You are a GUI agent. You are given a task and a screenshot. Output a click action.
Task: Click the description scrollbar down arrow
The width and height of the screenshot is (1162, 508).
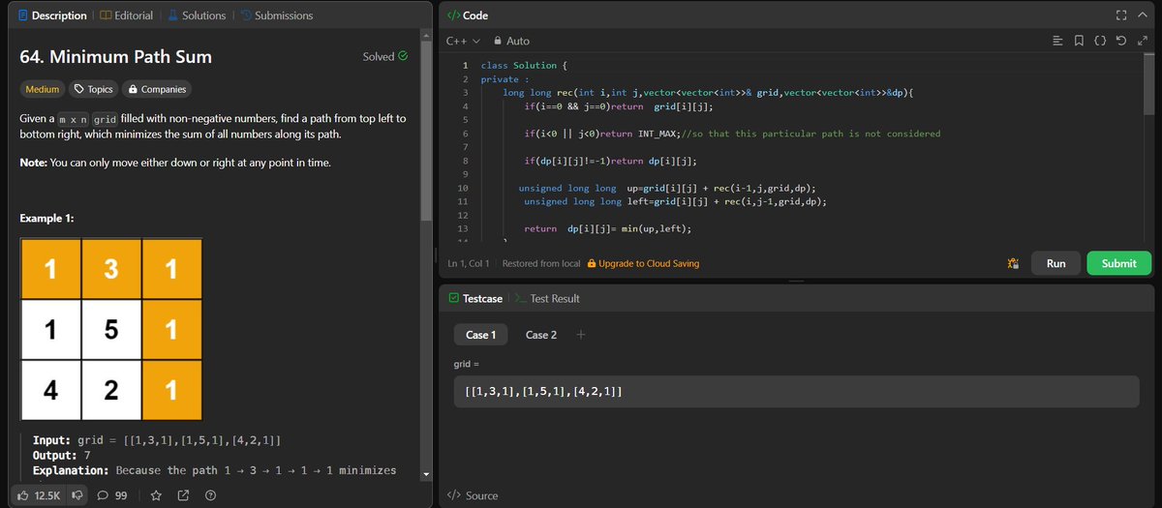424,474
